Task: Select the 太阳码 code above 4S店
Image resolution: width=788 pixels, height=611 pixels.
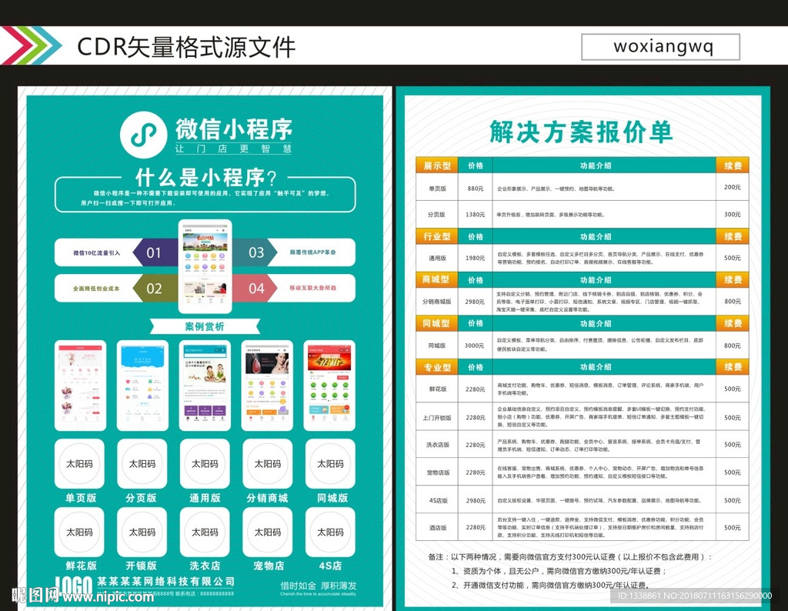Action: click(x=330, y=532)
